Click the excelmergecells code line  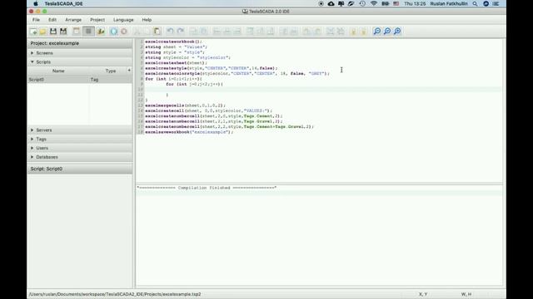185,105
